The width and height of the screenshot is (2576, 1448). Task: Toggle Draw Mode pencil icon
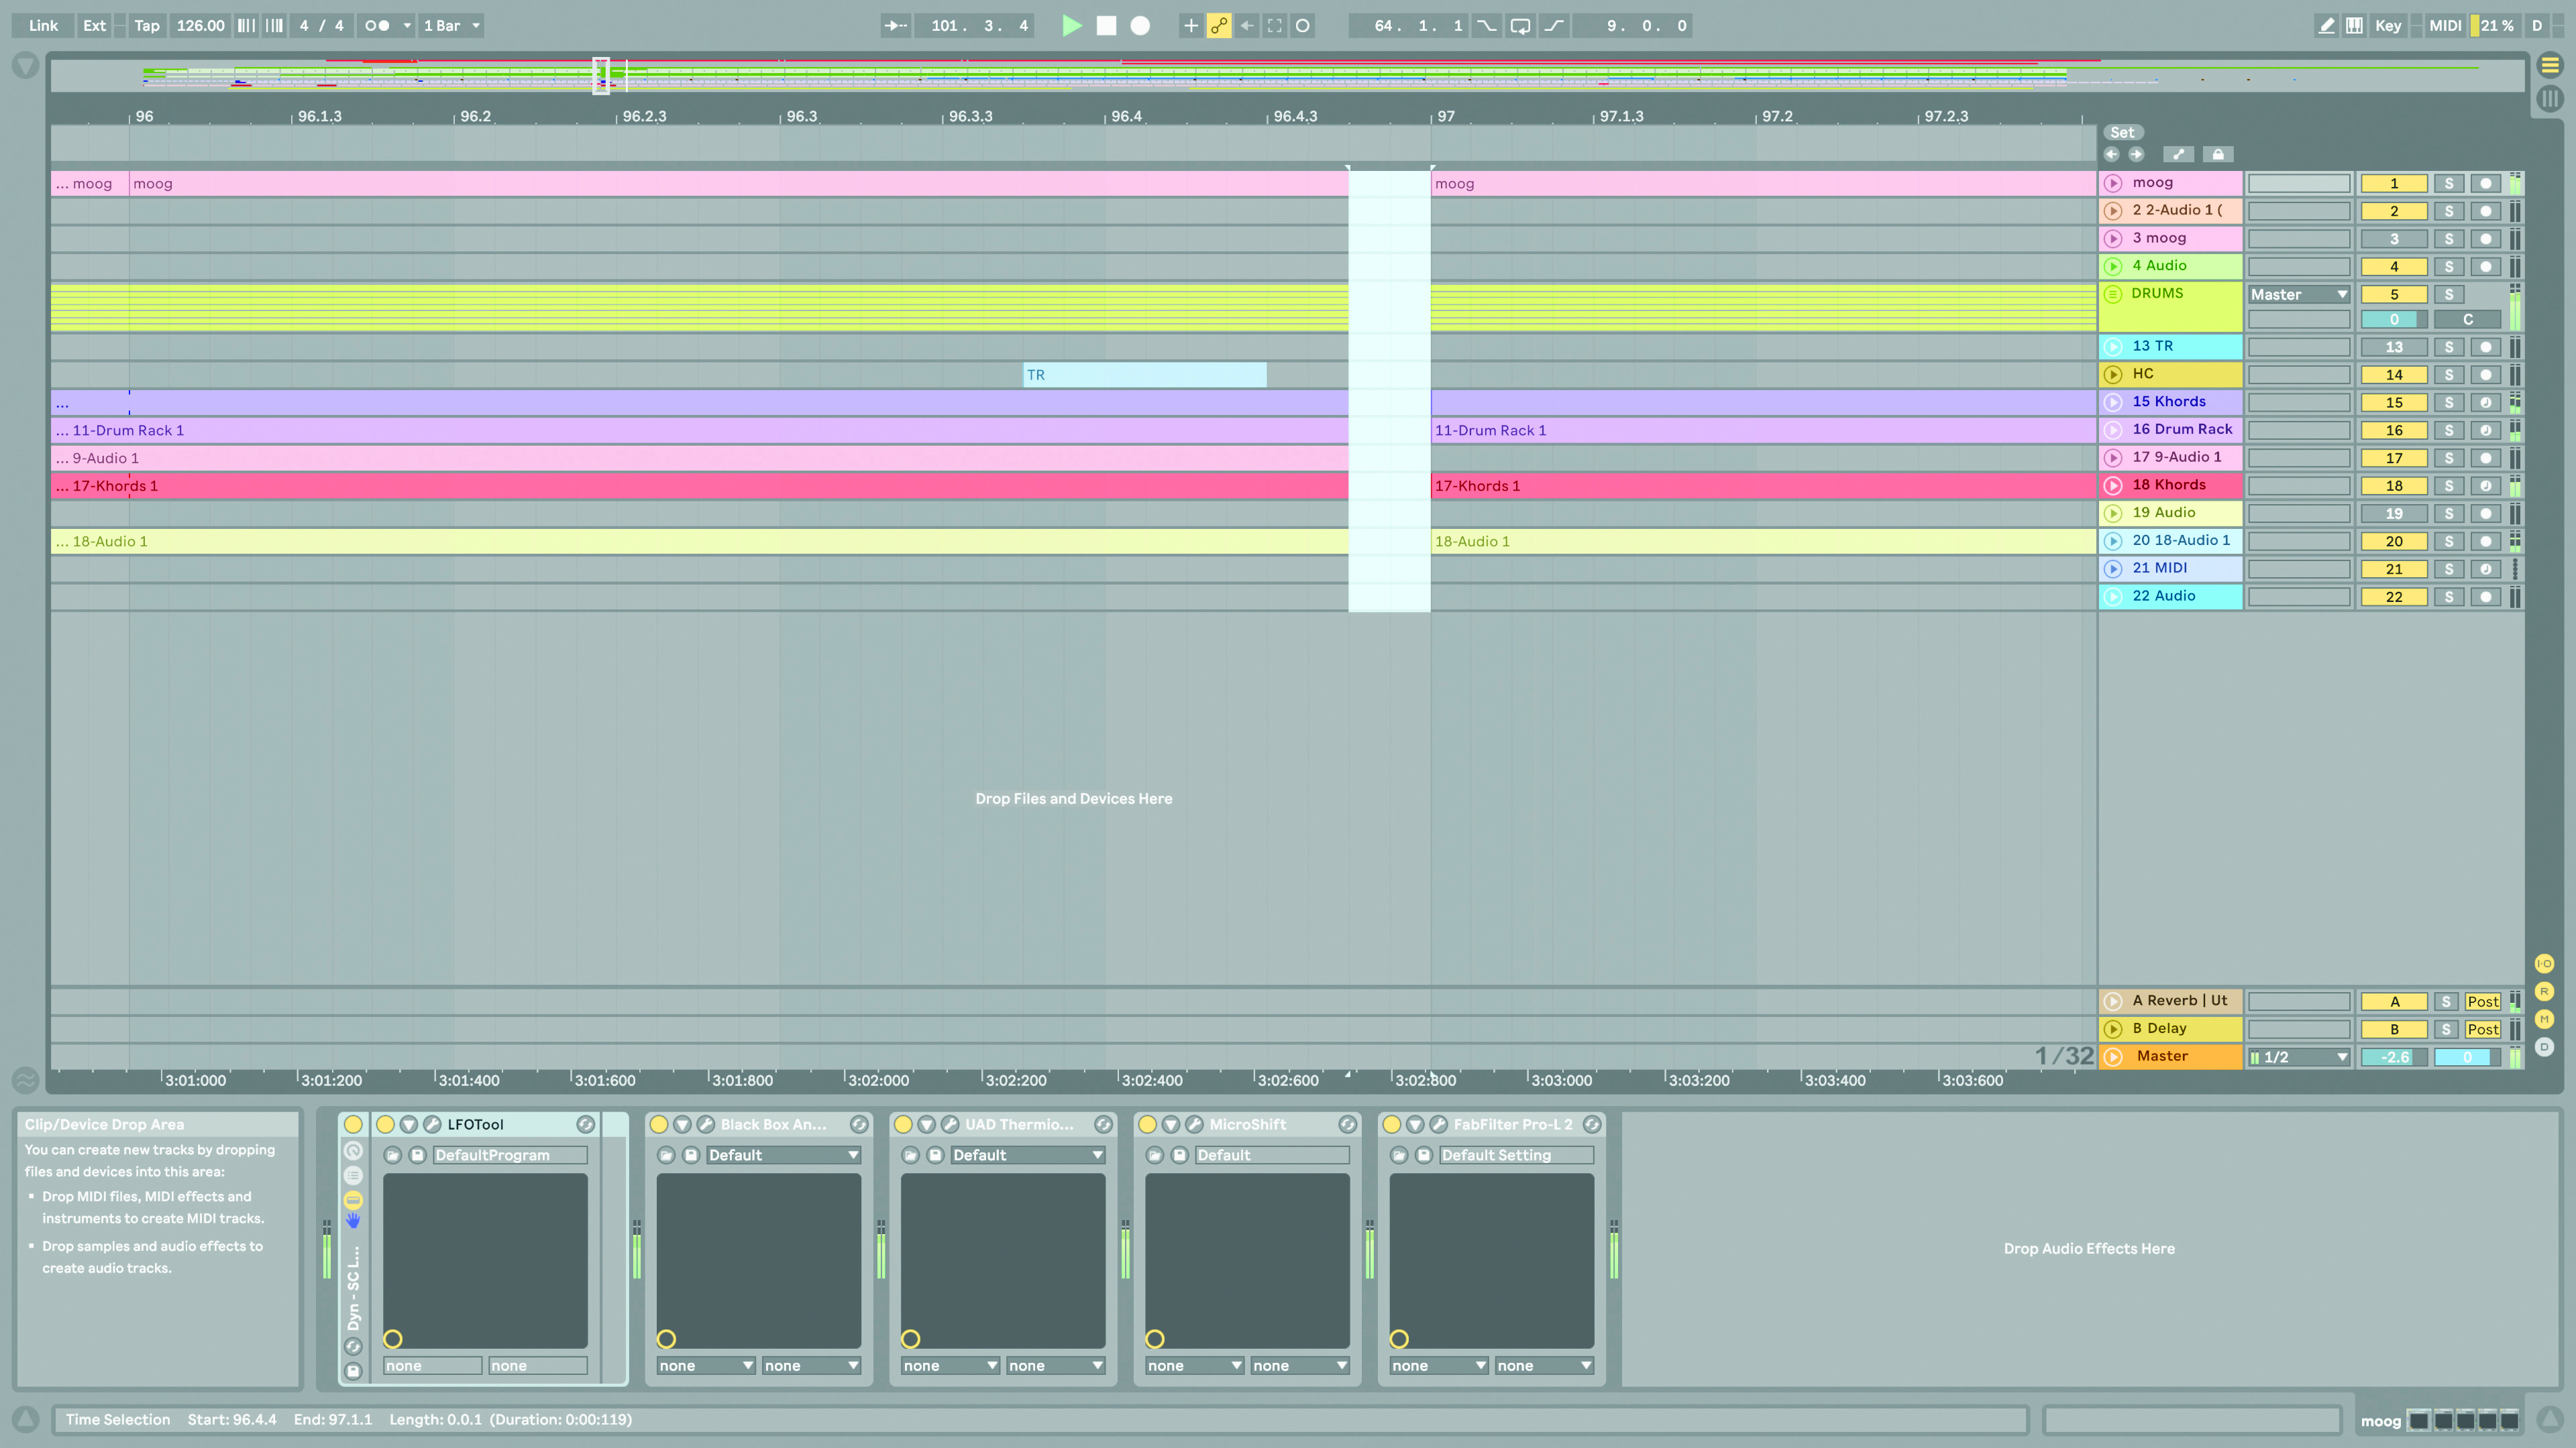(x=2327, y=26)
